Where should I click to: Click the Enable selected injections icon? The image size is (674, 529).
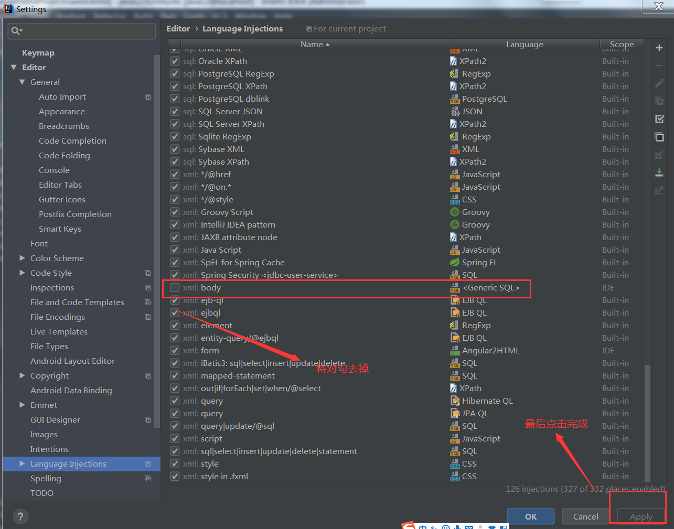[x=659, y=119]
